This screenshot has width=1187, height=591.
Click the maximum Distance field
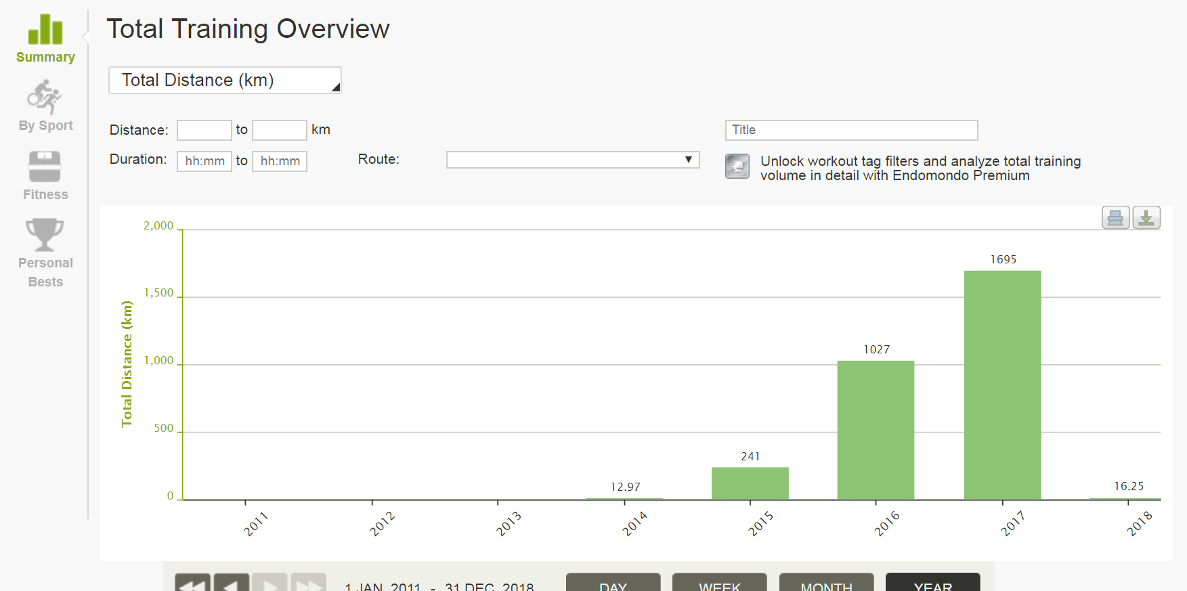coord(280,130)
